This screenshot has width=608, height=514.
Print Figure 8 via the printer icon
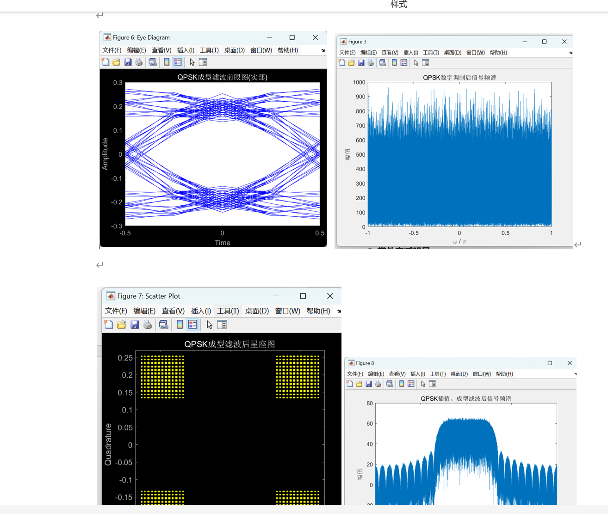(378, 384)
